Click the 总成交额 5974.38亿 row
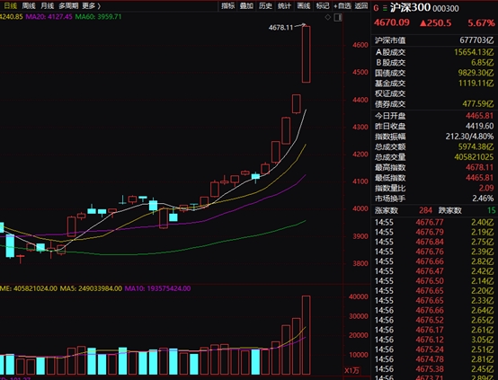 434,146
